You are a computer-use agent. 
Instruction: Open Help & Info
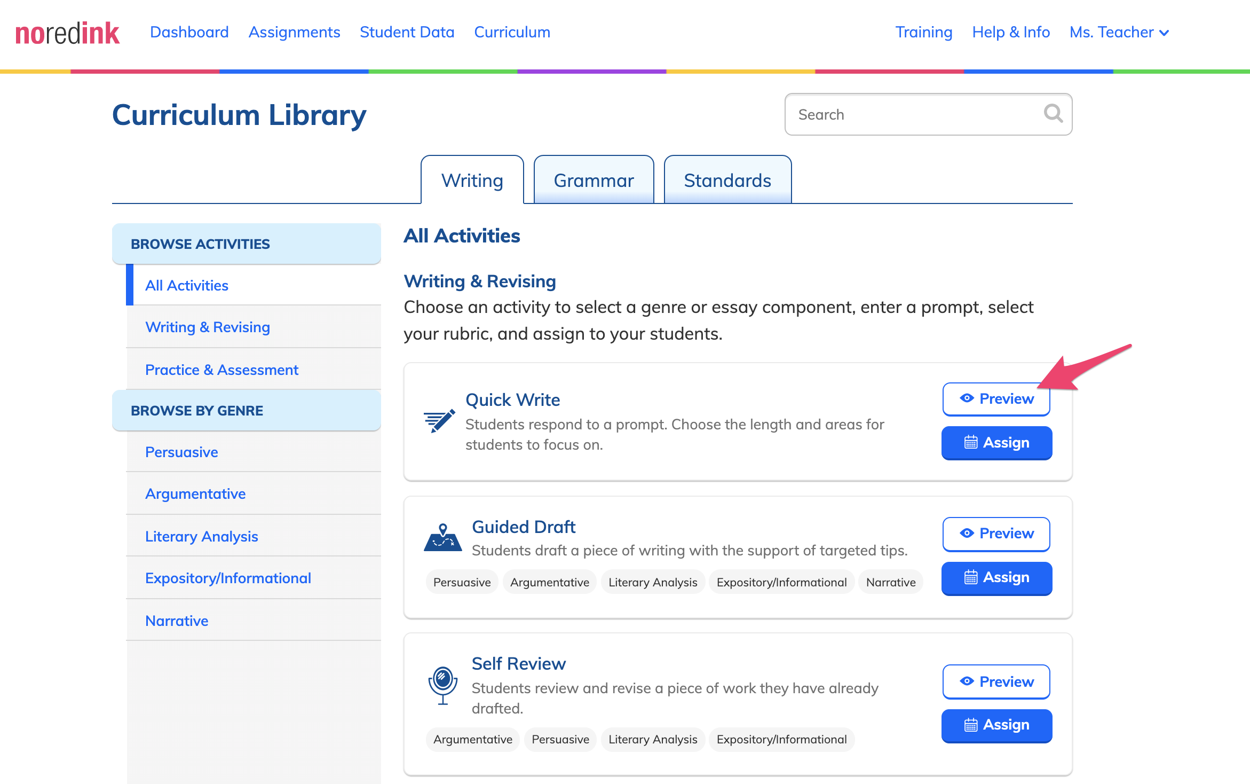click(1011, 33)
